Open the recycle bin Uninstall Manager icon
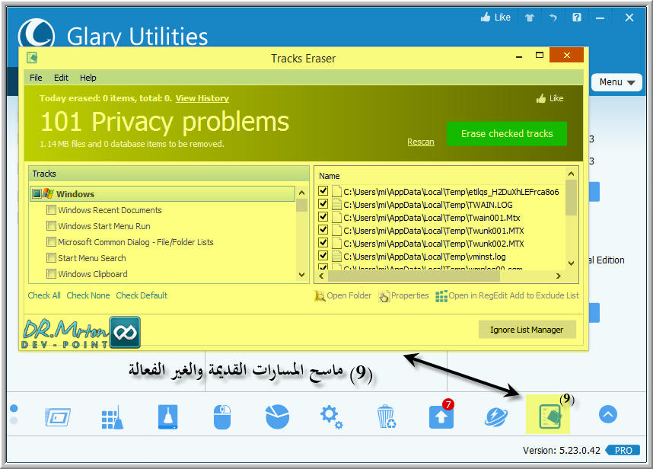Screen dimensions: 653x469 point(386,417)
